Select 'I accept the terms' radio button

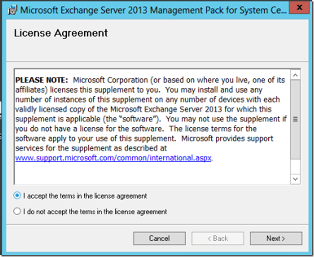(18, 196)
